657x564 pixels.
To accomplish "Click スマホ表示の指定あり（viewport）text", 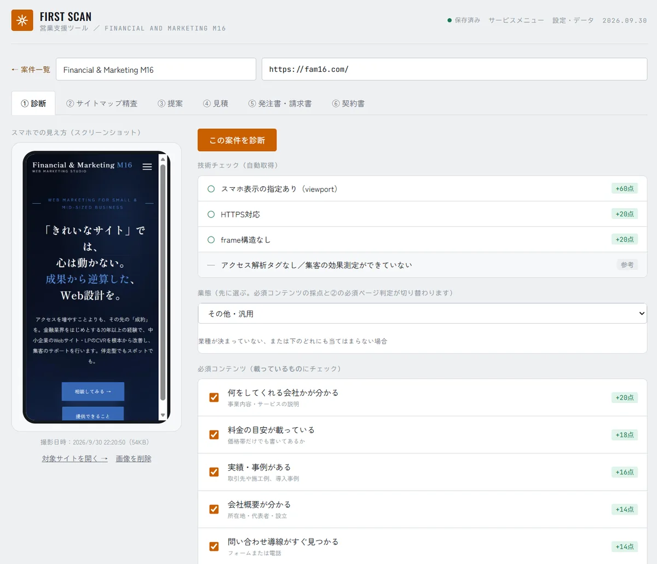I will 280,189.
